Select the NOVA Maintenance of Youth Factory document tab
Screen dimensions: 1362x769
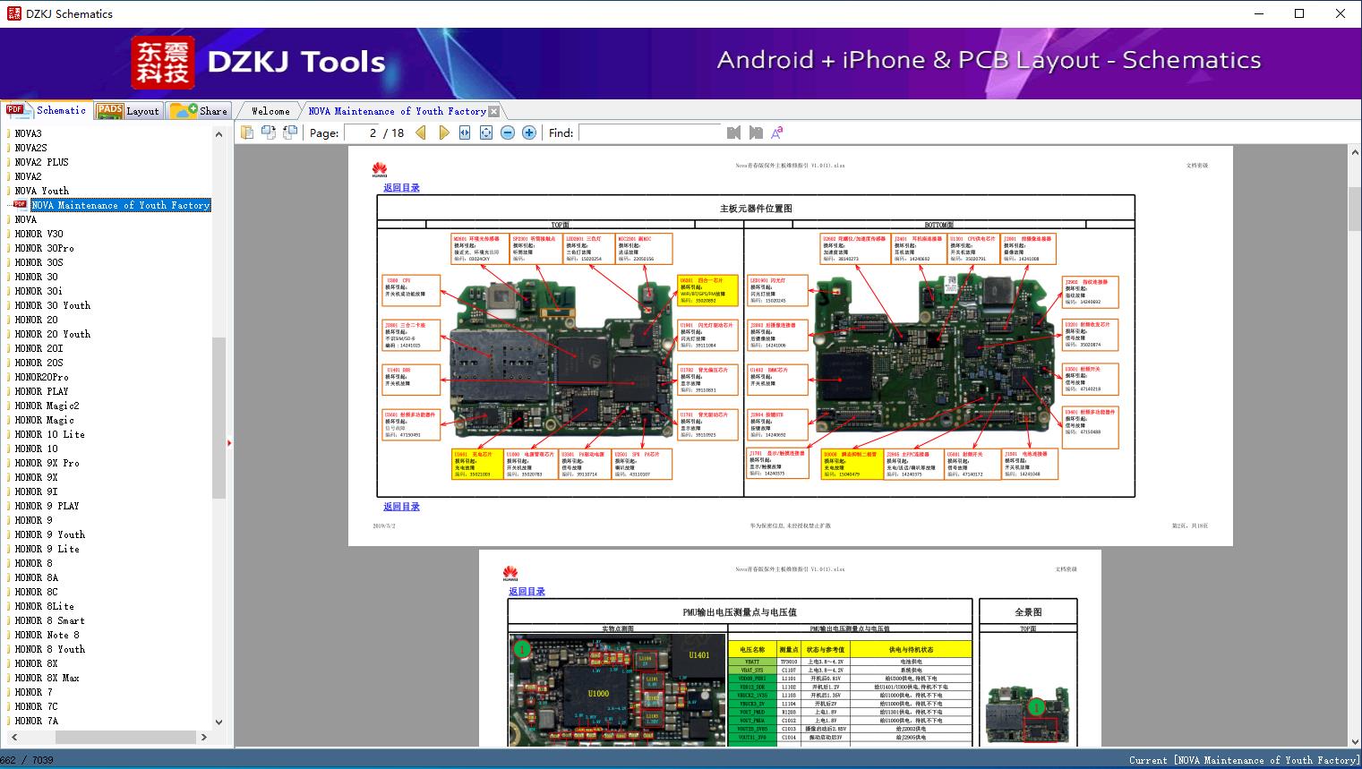pos(397,111)
